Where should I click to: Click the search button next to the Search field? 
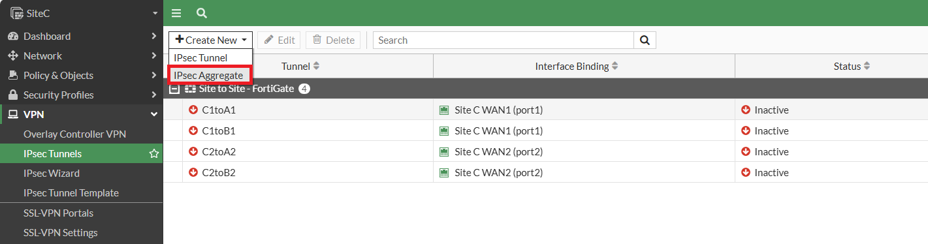pyautogui.click(x=645, y=40)
